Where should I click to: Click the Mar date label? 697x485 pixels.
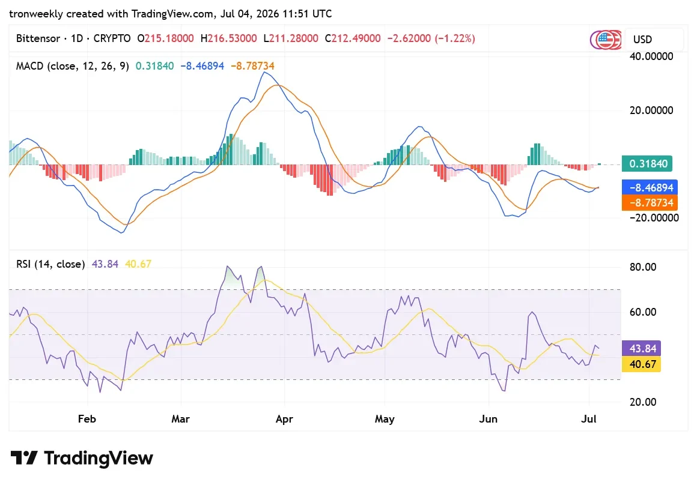click(180, 419)
